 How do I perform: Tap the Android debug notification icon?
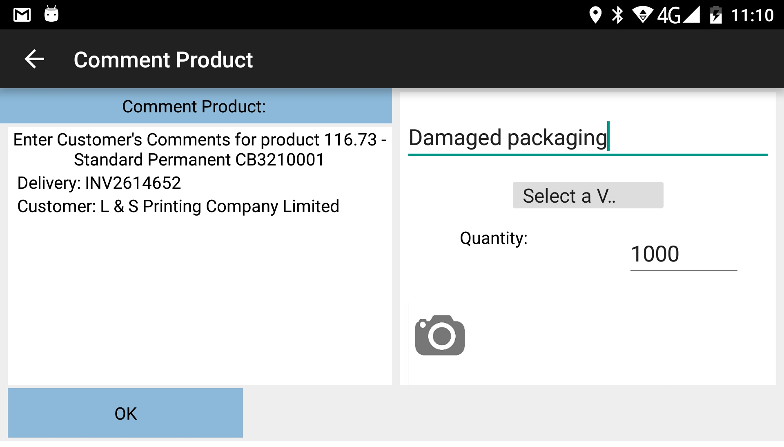[51, 14]
